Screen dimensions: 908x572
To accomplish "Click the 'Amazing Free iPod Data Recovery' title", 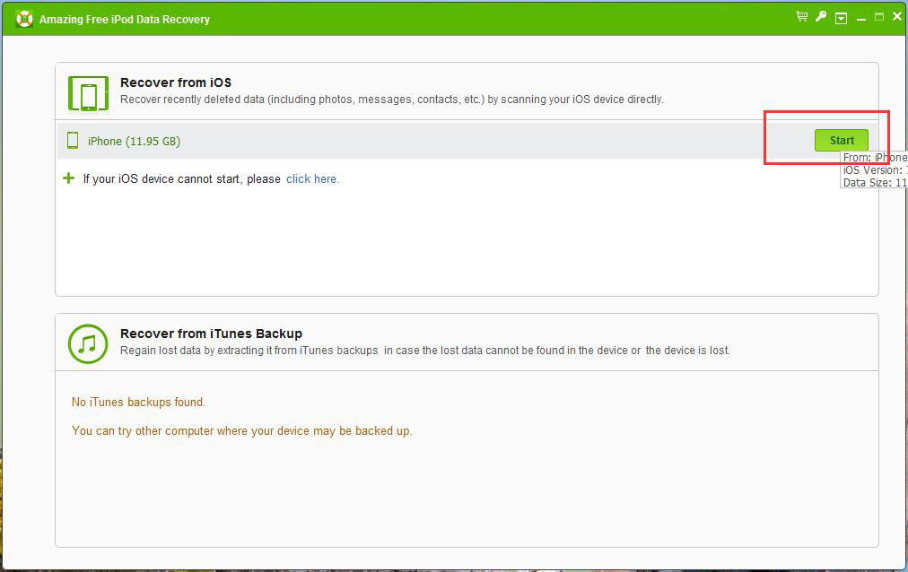I will coord(125,20).
